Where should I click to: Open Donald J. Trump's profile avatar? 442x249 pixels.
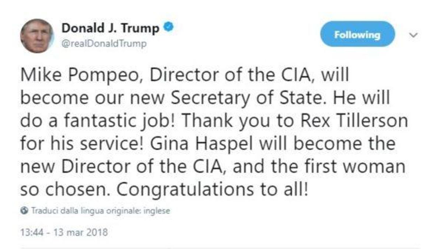click(37, 36)
